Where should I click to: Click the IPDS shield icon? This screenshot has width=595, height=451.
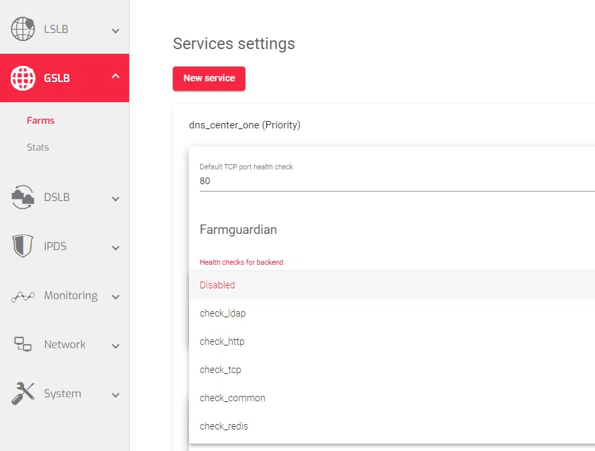click(23, 246)
